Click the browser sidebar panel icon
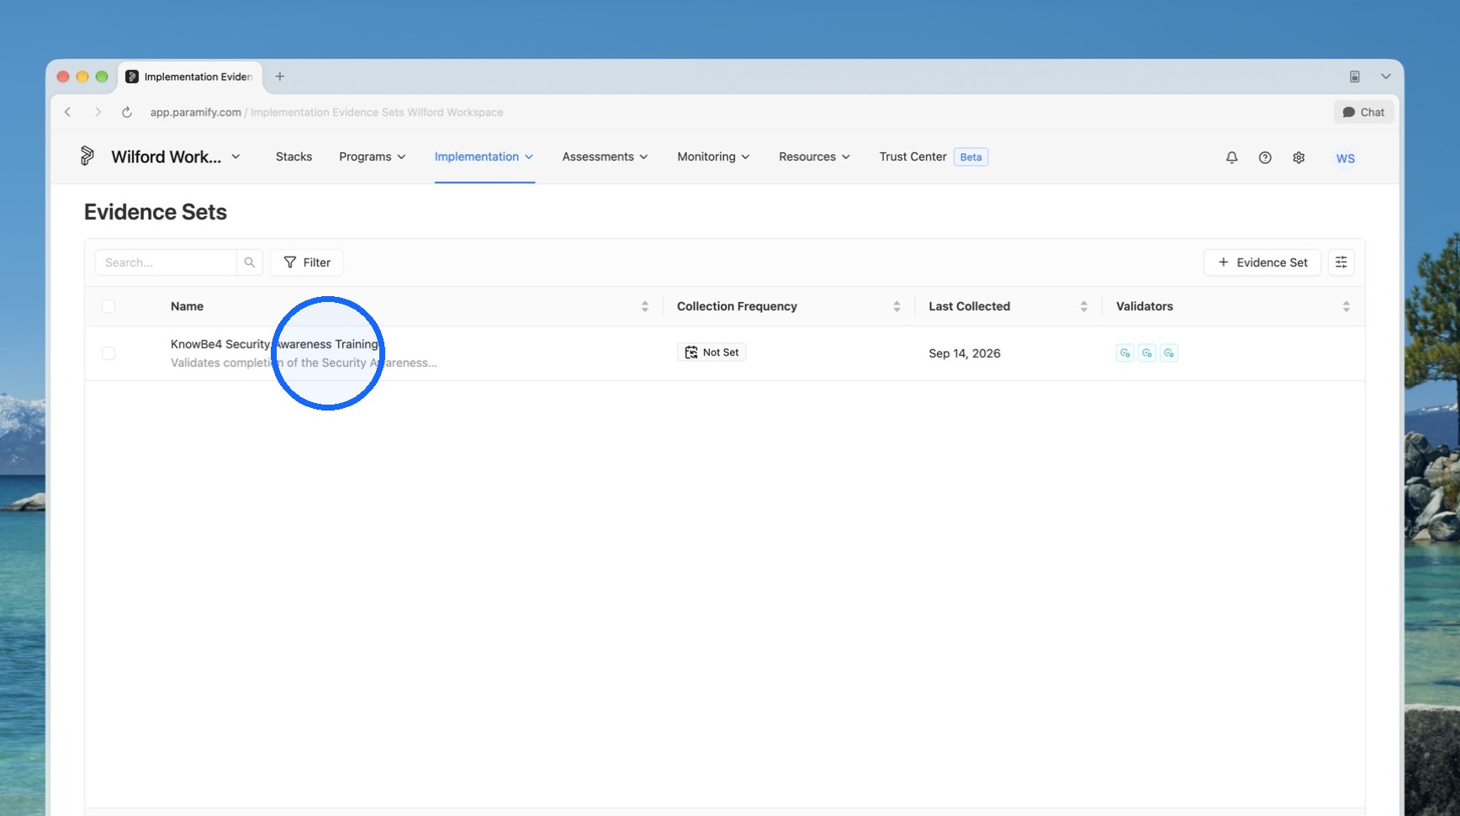The width and height of the screenshot is (1460, 816). click(1355, 77)
